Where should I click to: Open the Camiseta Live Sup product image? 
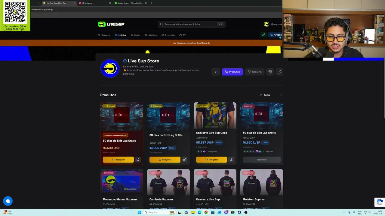[x=215, y=182]
